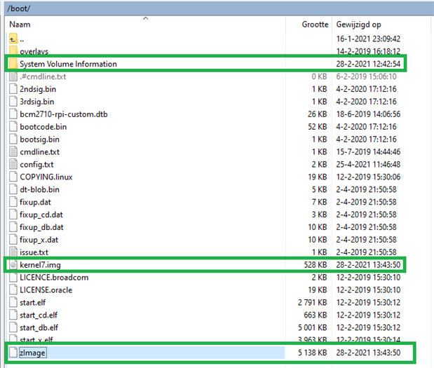Select the overlays folder icon
This screenshot has height=368, width=434.
pos(13,52)
